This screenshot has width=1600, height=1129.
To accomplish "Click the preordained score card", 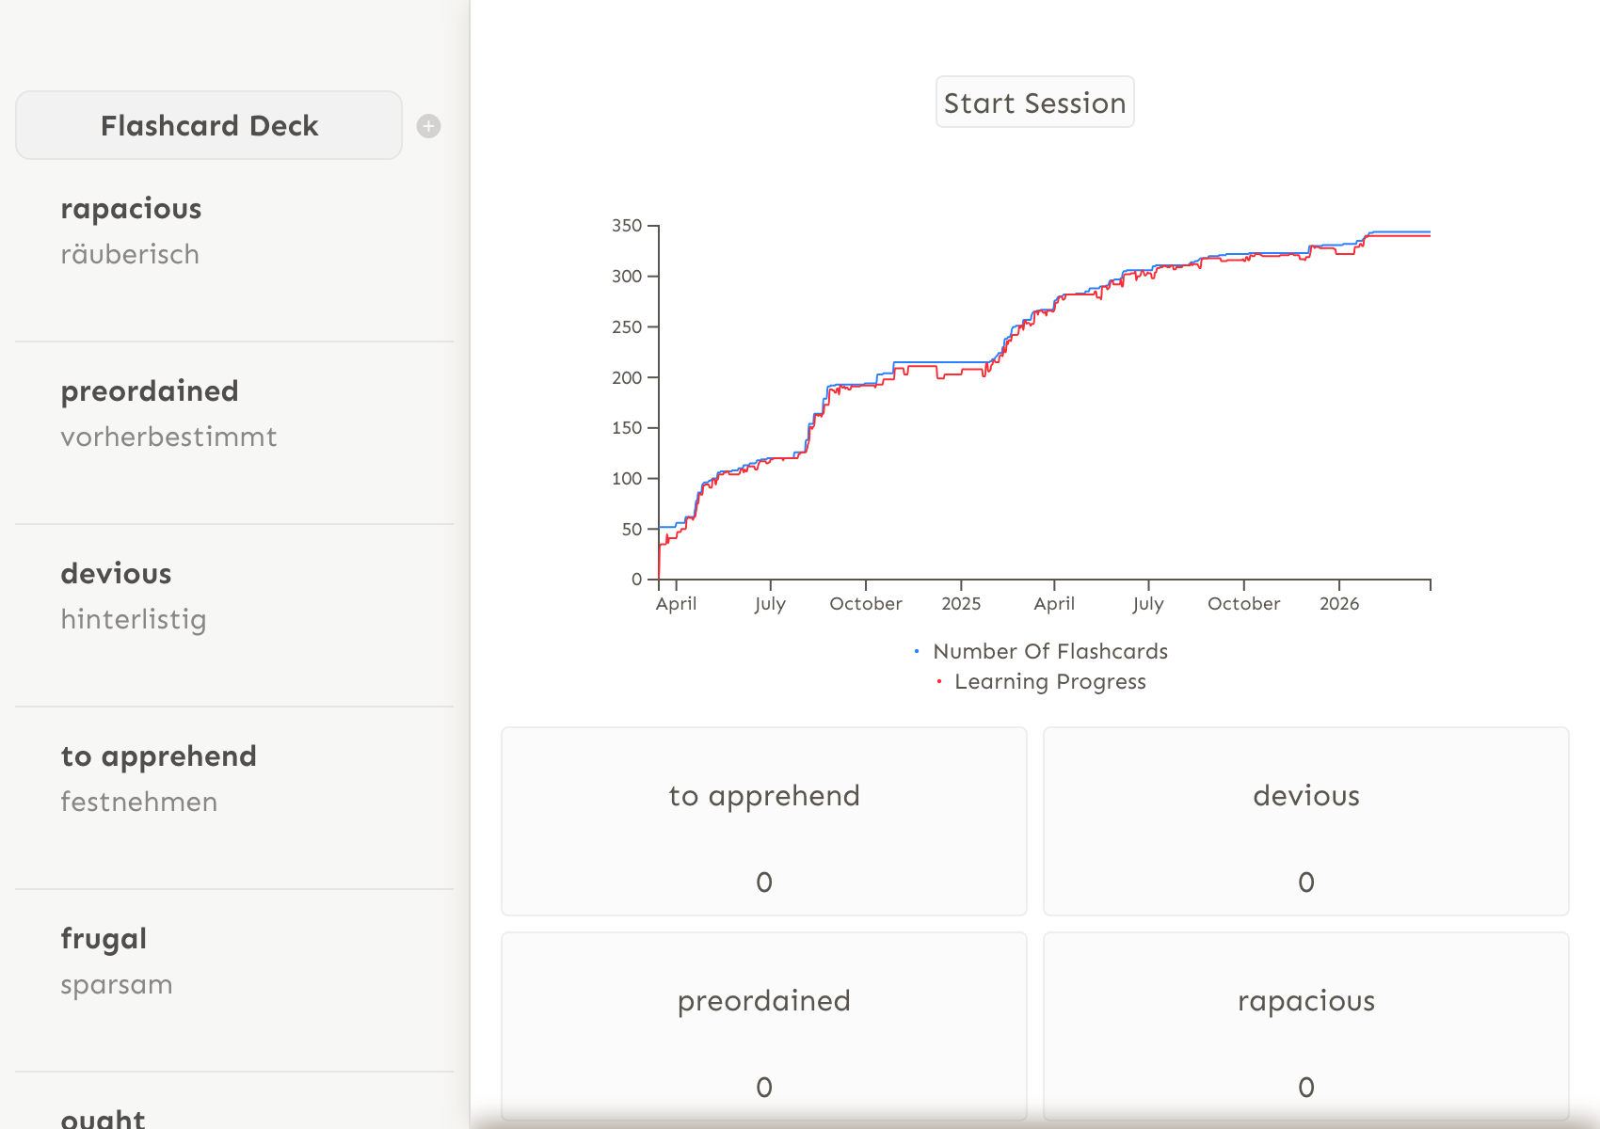I will coord(763,1026).
